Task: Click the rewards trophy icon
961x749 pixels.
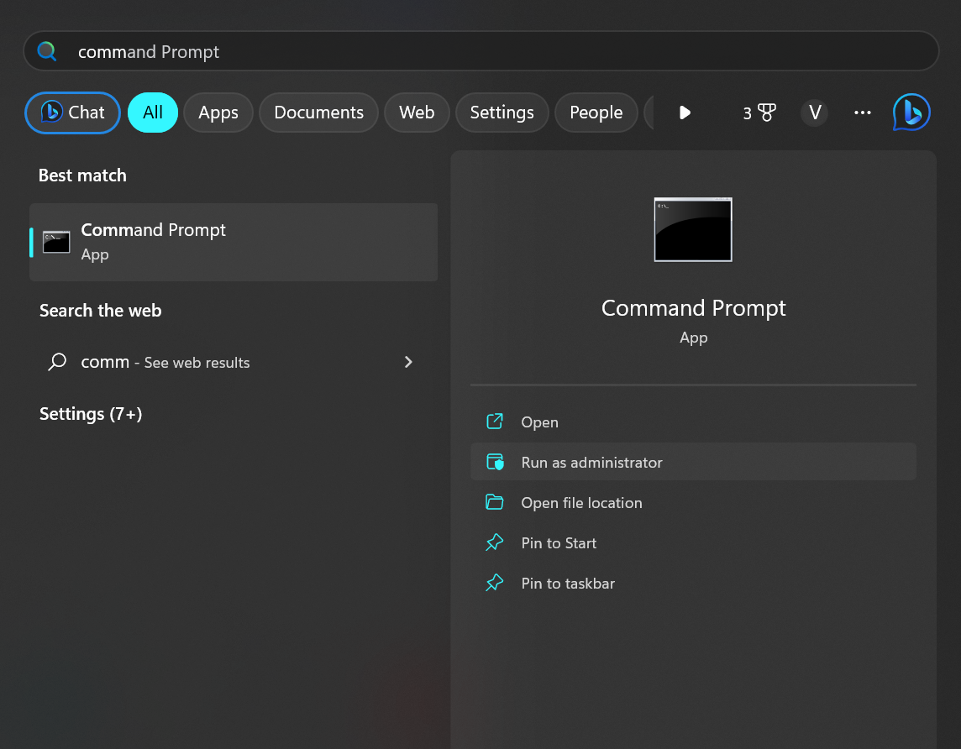Action: click(767, 113)
